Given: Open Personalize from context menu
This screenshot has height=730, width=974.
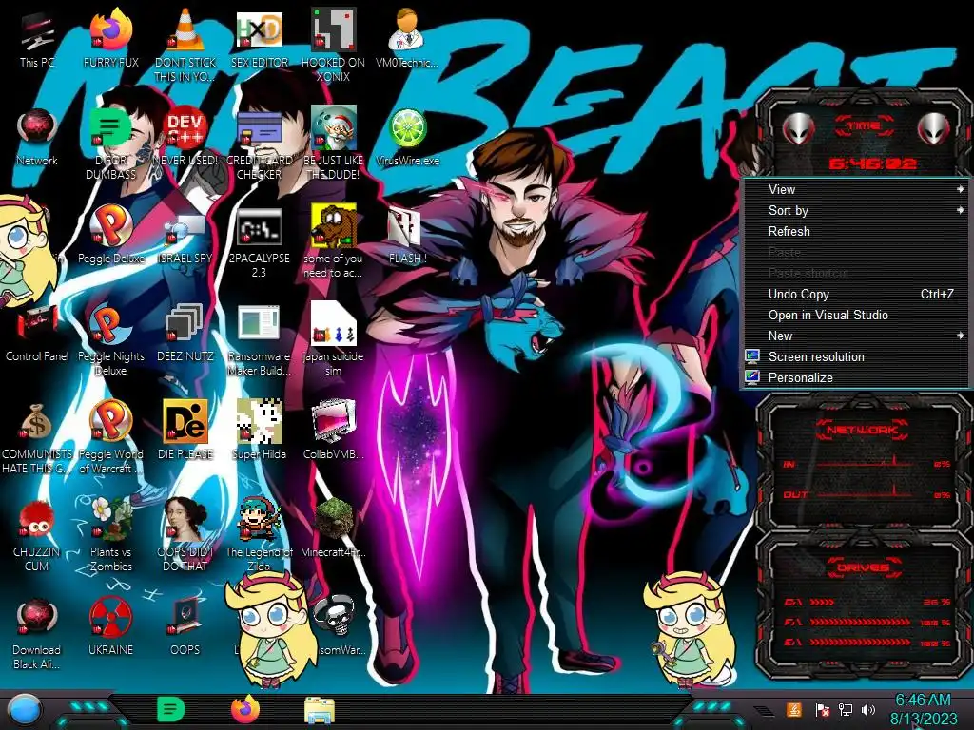Looking at the screenshot, I should 855,377.
